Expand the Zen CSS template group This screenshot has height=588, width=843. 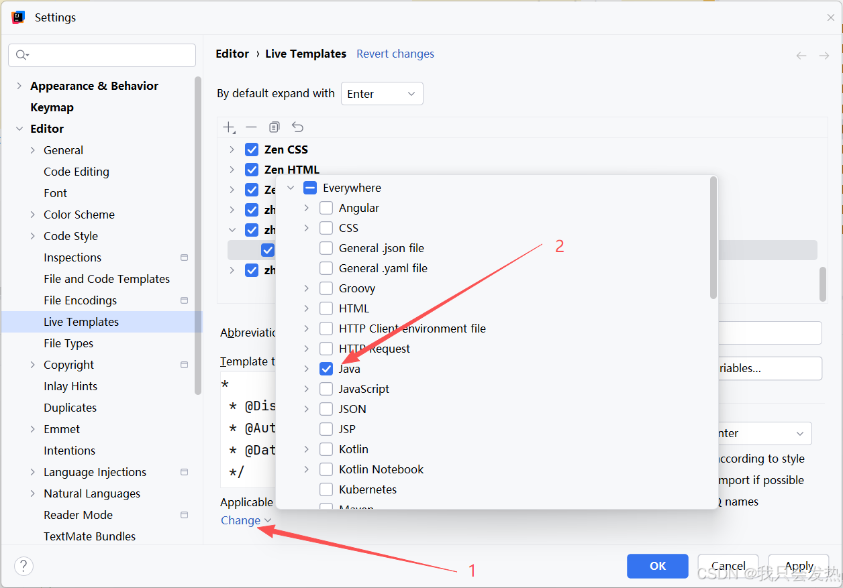click(232, 150)
